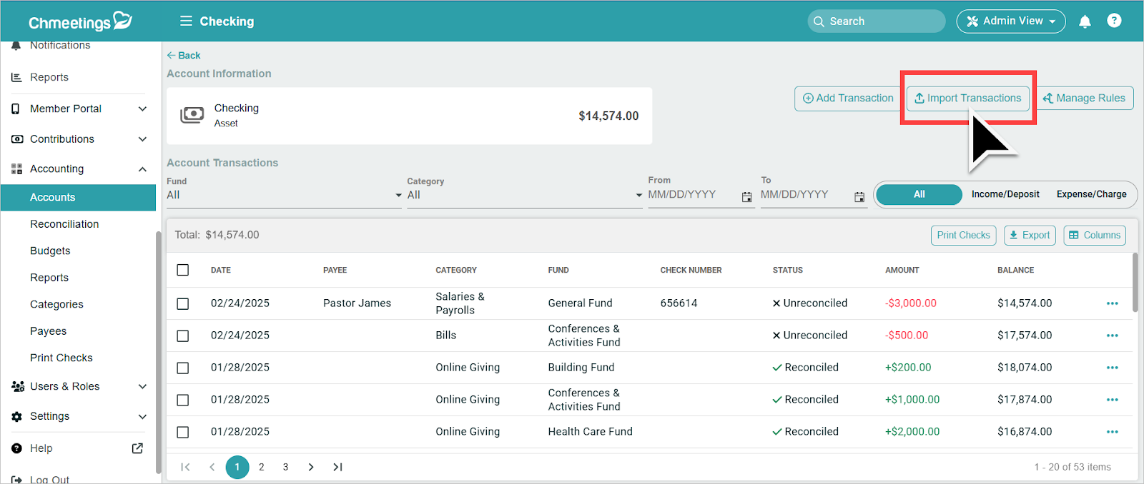This screenshot has height=484, width=1144.
Task: Click the notifications bell icon
Action: coord(1085,21)
